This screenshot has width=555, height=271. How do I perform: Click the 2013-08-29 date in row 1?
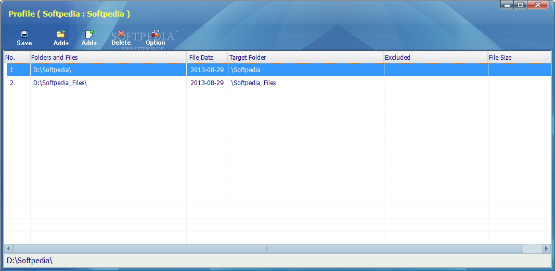click(x=207, y=70)
